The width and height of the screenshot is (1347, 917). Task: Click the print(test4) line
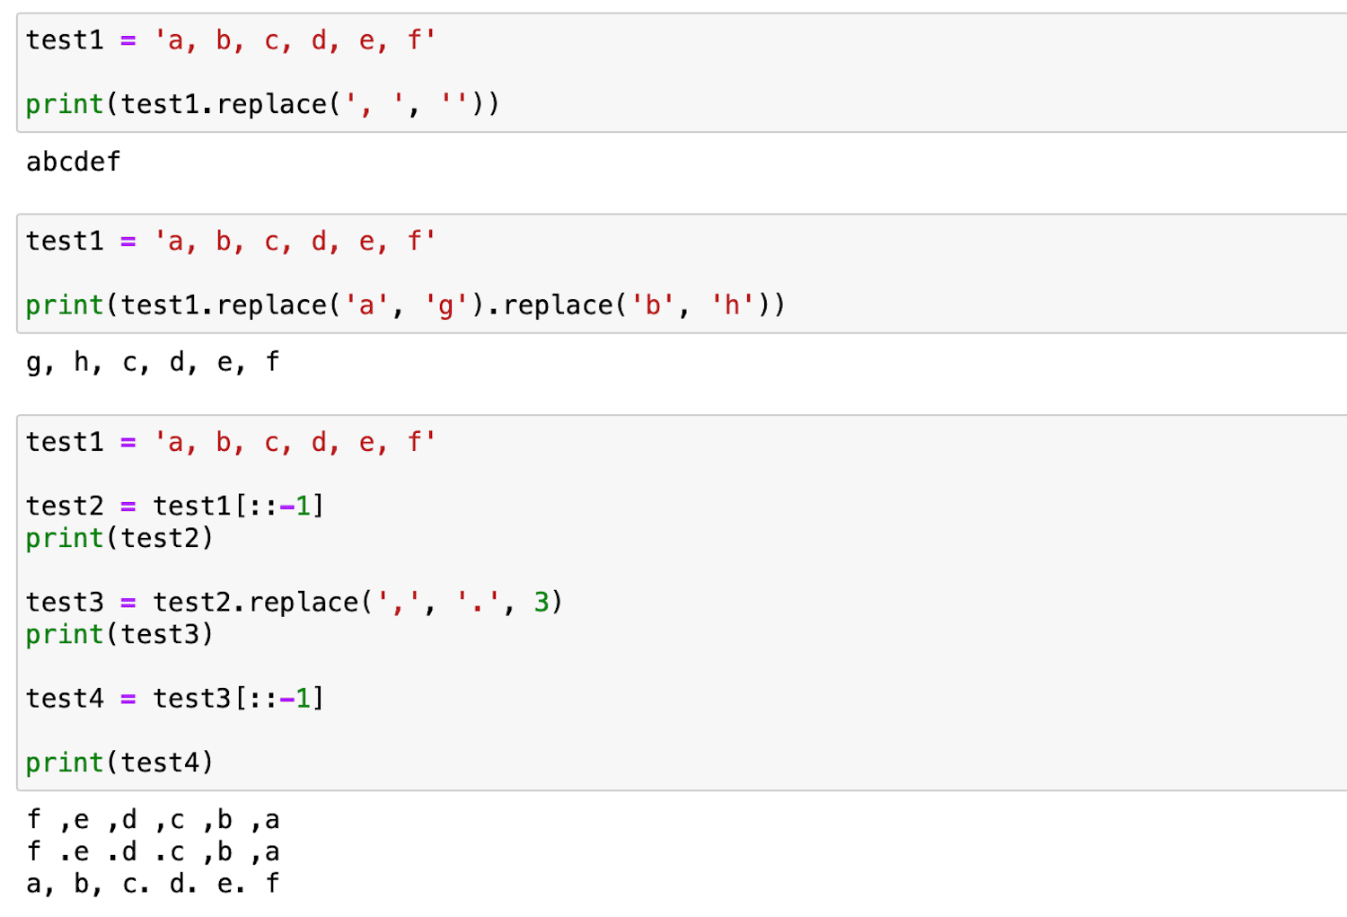pos(119,763)
